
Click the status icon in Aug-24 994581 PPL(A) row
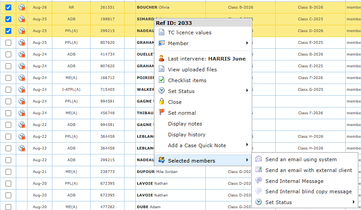[x=22, y=102]
